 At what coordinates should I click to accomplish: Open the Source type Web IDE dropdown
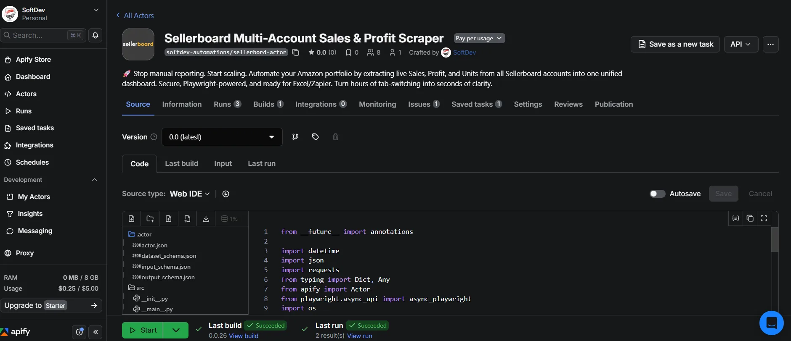click(190, 194)
